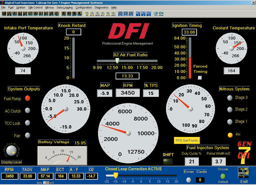Screen dimensions: 256x185
Task: Toggle the Forced Timing checkbox
Action: [x=200, y=77]
